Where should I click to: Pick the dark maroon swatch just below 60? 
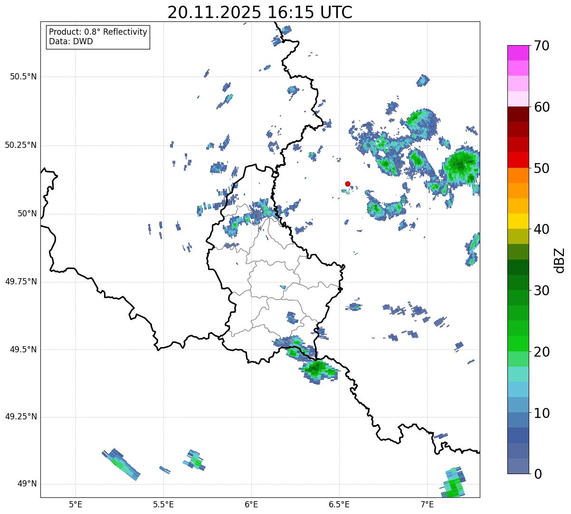point(518,114)
